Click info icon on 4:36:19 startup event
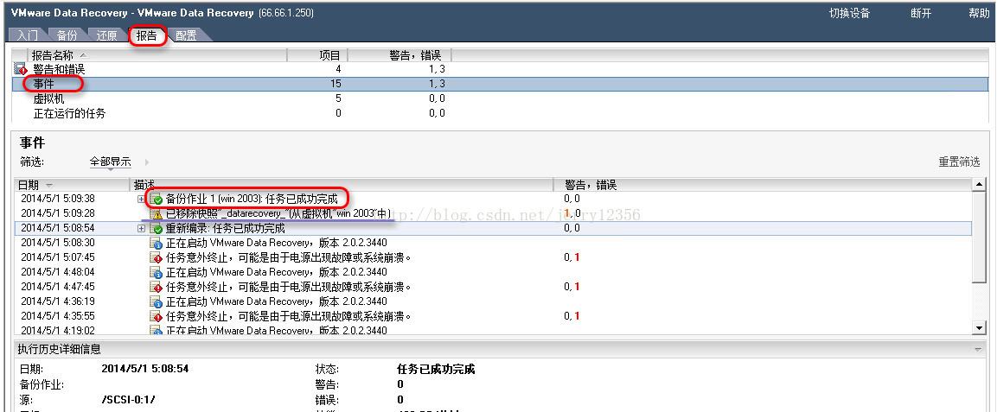The width and height of the screenshot is (997, 412). tap(156, 301)
